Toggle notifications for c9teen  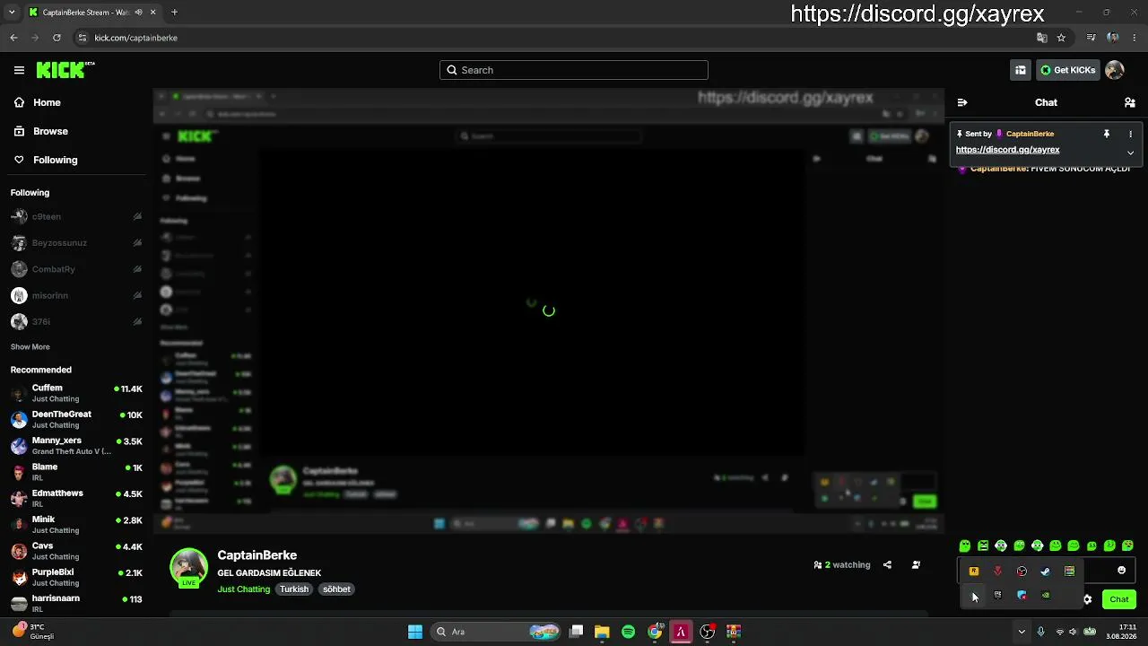(x=137, y=216)
